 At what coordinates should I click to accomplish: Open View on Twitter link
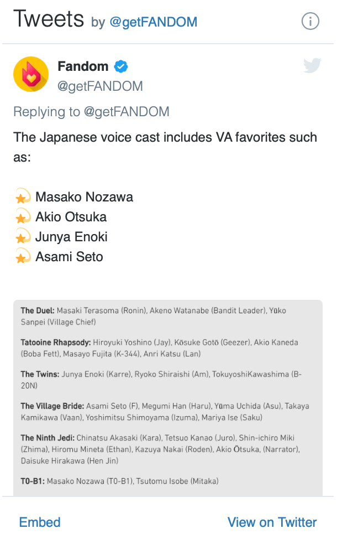pos(272,522)
